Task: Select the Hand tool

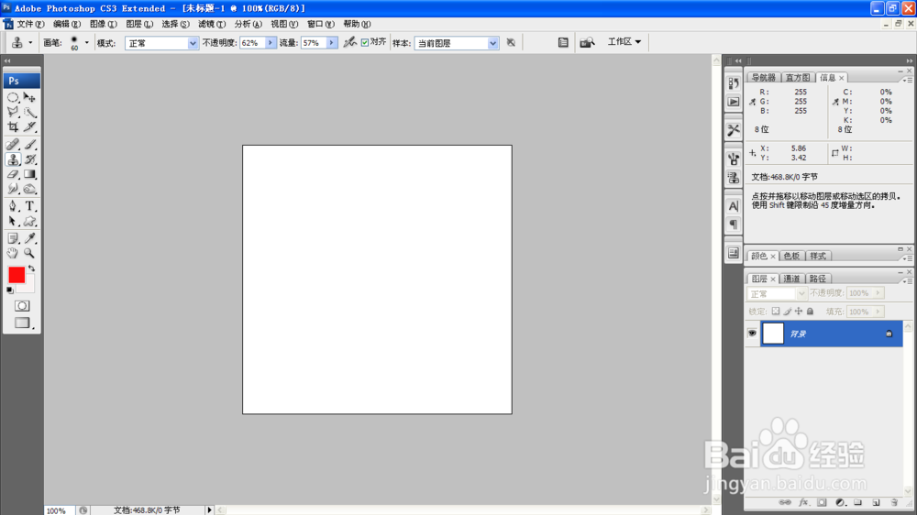Action: (x=13, y=253)
